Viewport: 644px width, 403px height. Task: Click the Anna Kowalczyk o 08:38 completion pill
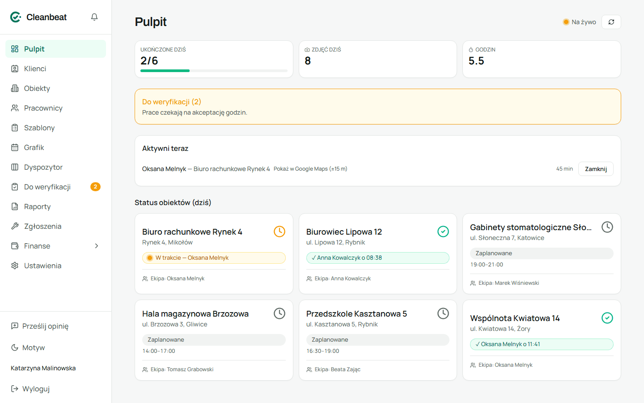[378, 258]
